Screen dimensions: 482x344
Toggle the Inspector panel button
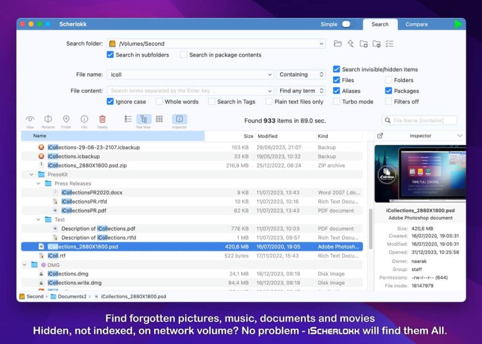pyautogui.click(x=179, y=119)
